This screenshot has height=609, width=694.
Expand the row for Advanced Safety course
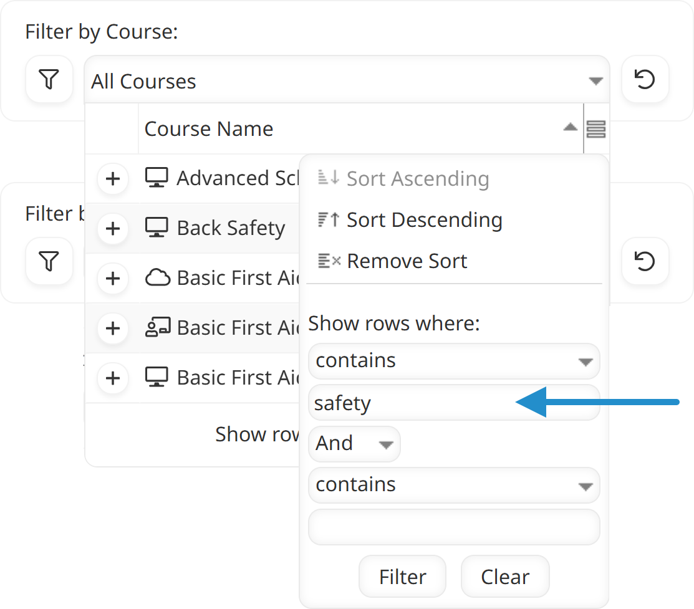(x=112, y=178)
